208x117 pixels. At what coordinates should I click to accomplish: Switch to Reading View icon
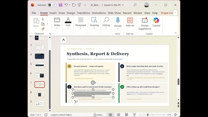pos(126,115)
